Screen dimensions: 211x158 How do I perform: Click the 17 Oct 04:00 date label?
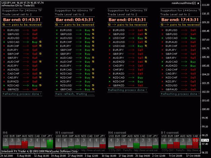point(193,156)
